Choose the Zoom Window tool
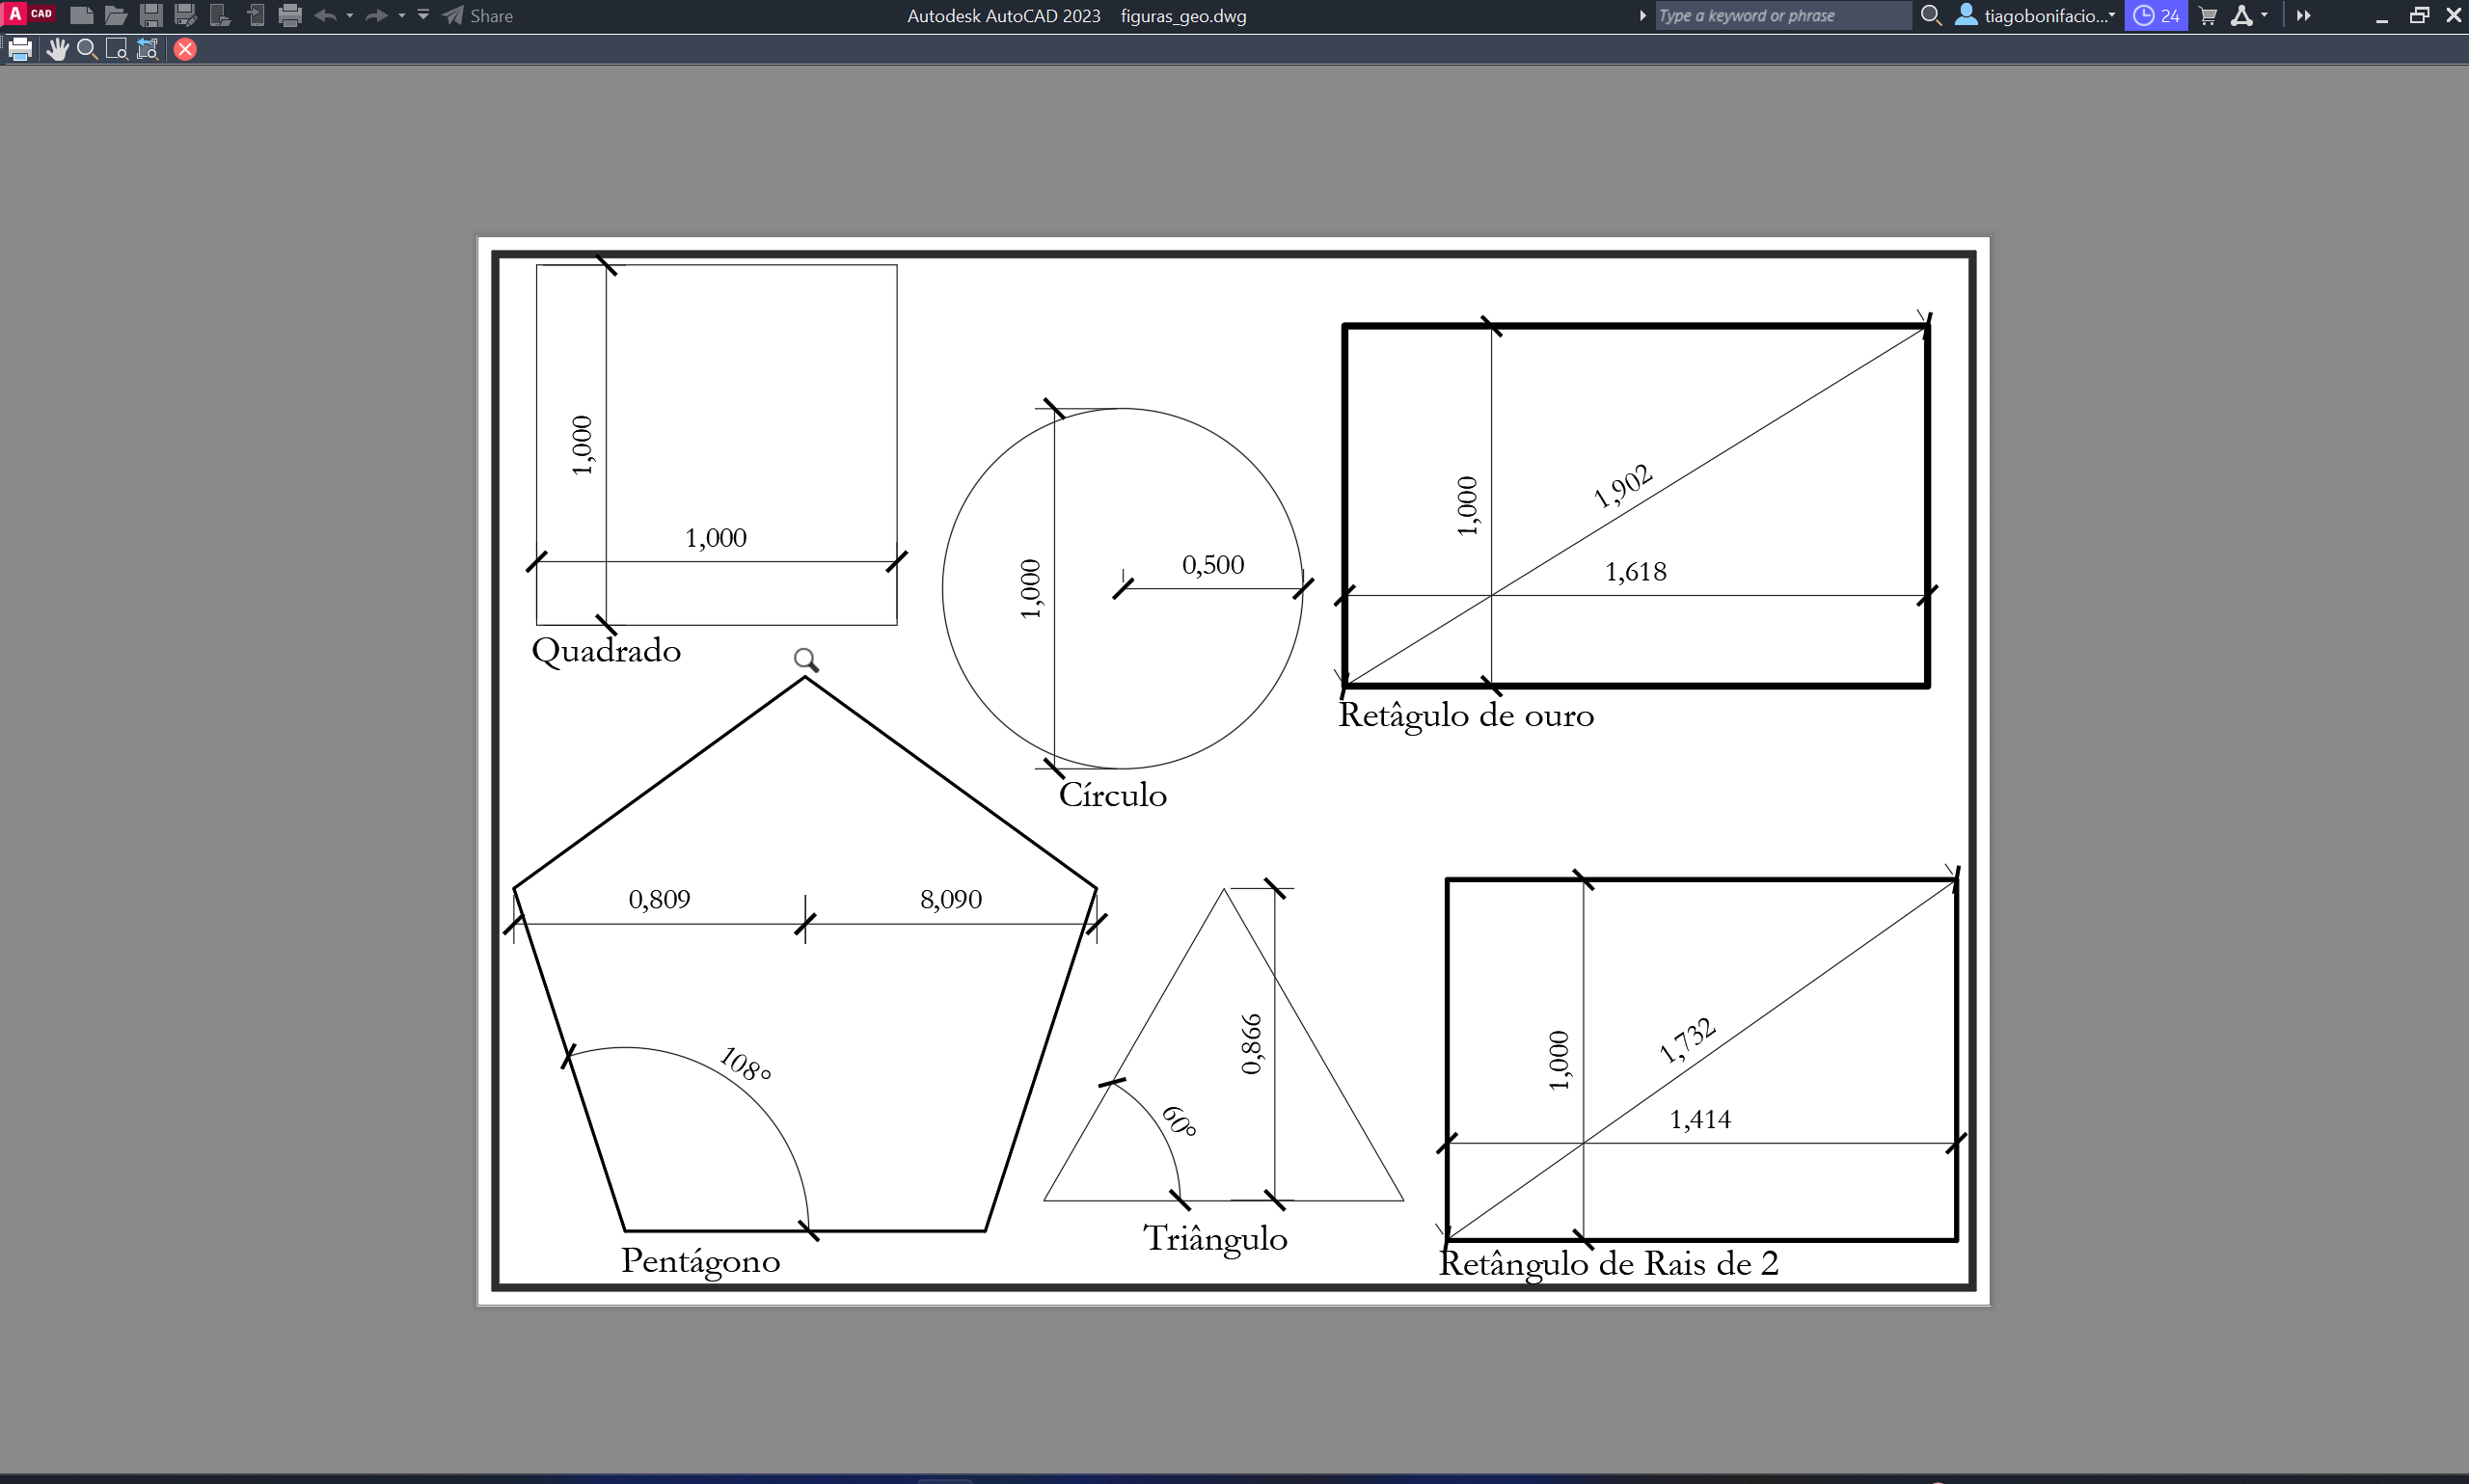This screenshot has height=1484, width=2469. tap(117, 49)
